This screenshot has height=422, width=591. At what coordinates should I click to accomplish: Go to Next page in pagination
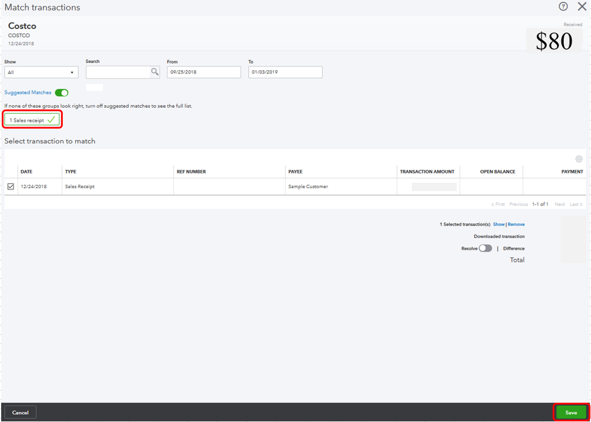[x=560, y=204]
